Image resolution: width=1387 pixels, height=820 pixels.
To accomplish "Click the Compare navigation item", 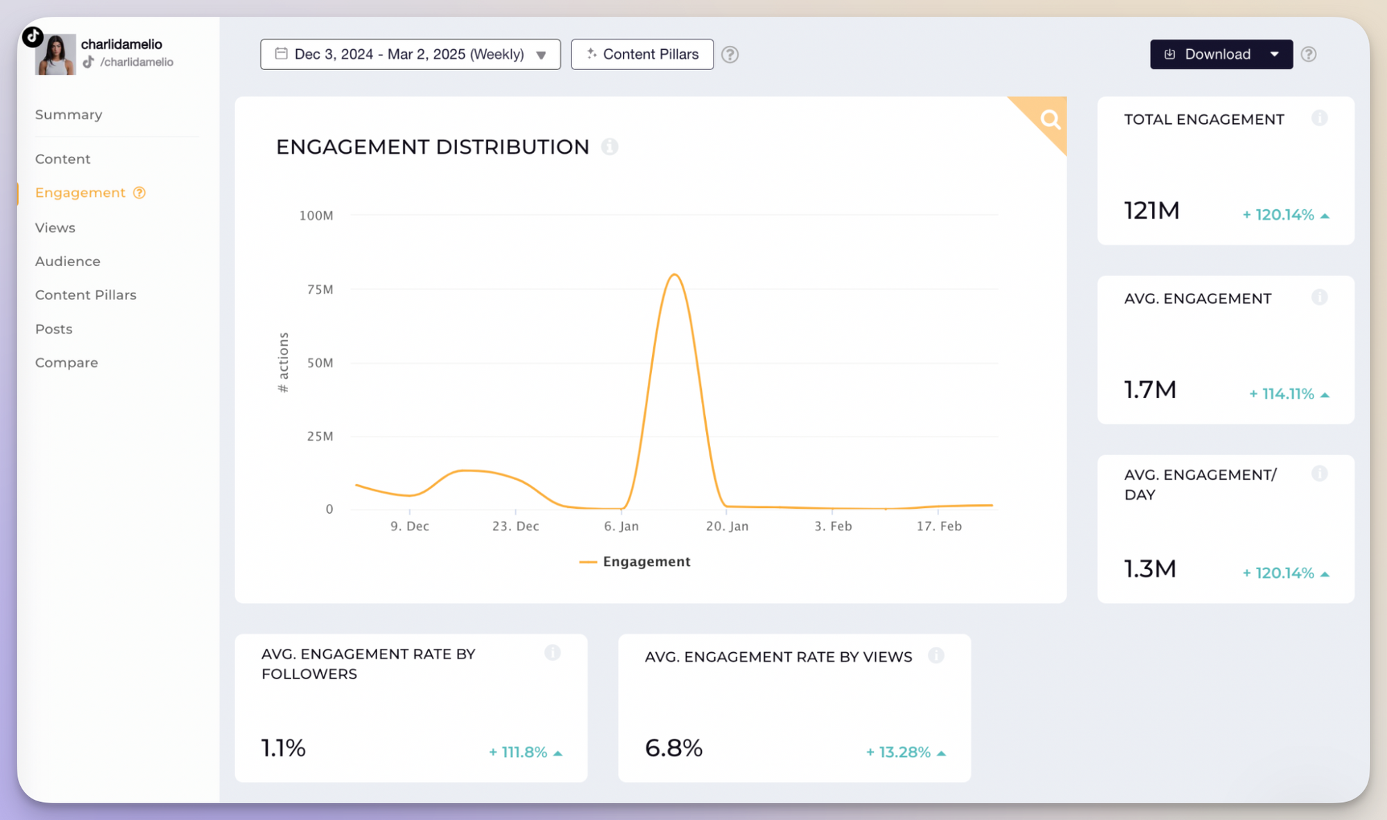I will (x=67, y=362).
